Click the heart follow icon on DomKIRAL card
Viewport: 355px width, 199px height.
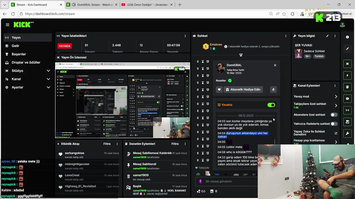pyautogui.click(x=219, y=90)
